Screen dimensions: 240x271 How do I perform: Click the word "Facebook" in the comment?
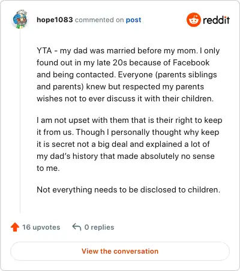coord(191,62)
